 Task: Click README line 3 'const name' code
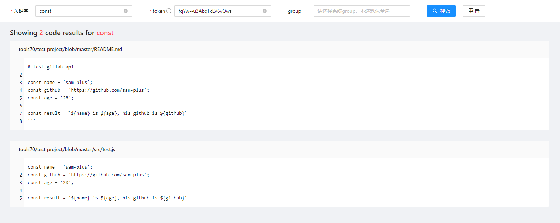60,82
